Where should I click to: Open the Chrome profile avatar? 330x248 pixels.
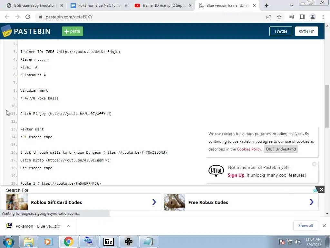(x=313, y=17)
